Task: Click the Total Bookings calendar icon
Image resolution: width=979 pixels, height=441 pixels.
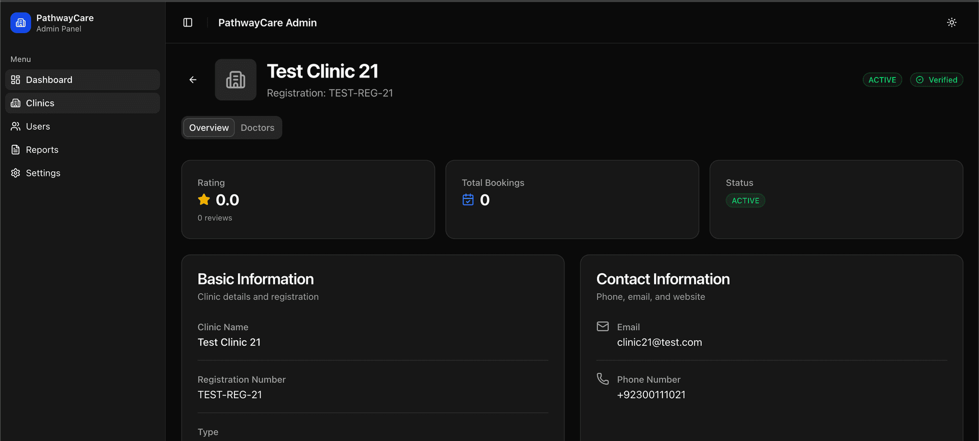Action: pos(468,200)
